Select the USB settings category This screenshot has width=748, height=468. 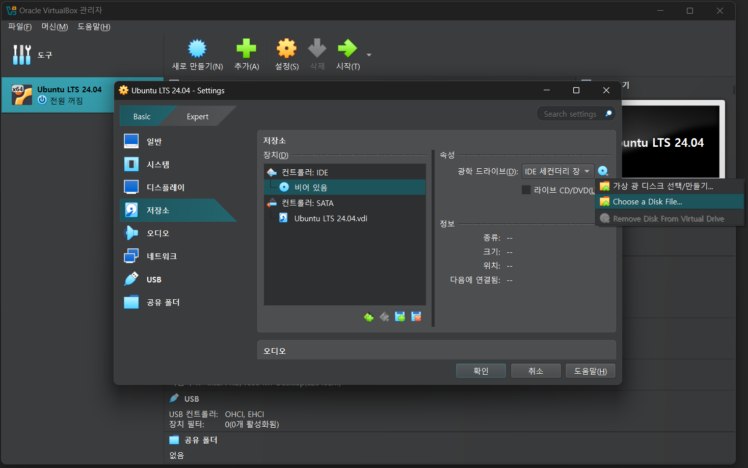(x=178, y=279)
